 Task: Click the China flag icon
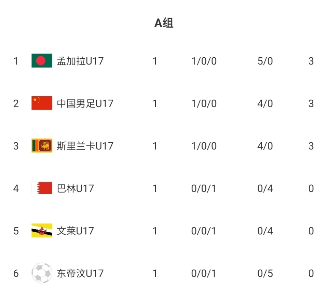(42, 103)
